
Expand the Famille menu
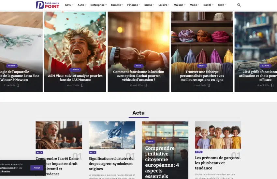point(117,5)
